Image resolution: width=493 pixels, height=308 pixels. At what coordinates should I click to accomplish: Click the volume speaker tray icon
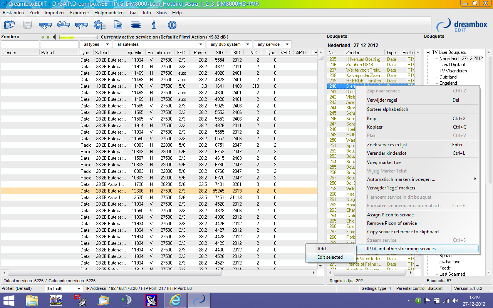tap(455, 301)
